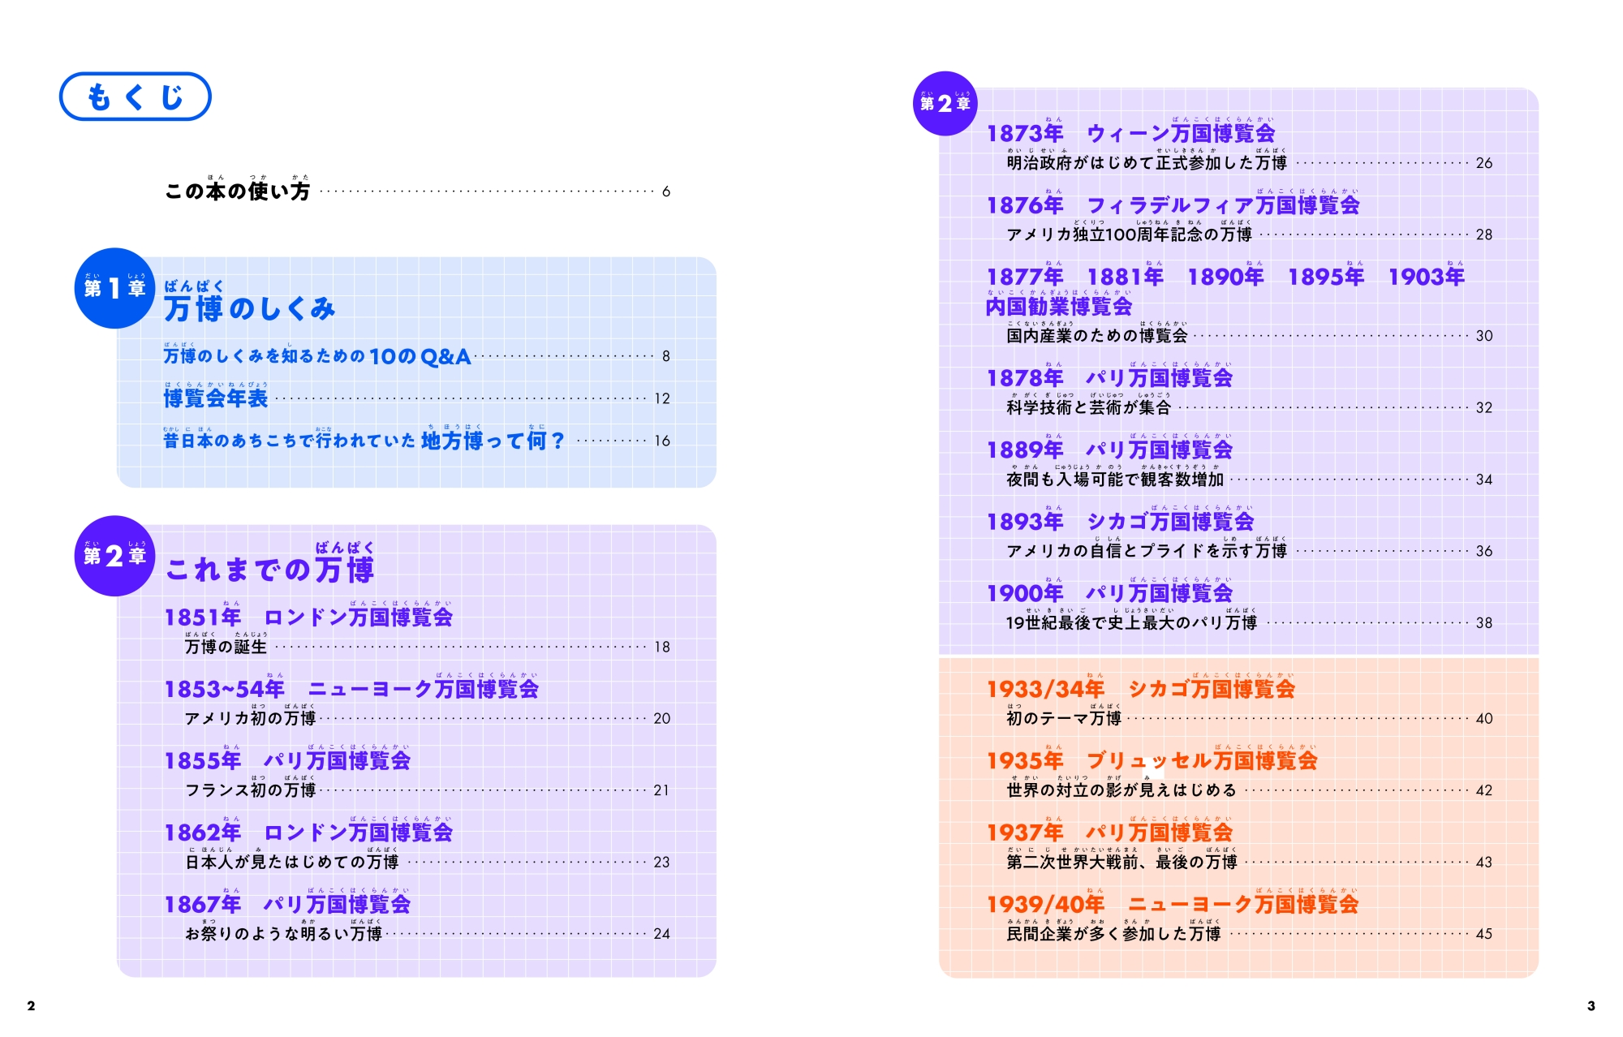Click 明治政府がはじめて正式参加した万博 subtitle
This screenshot has width=1623, height=1037.
point(1147,162)
